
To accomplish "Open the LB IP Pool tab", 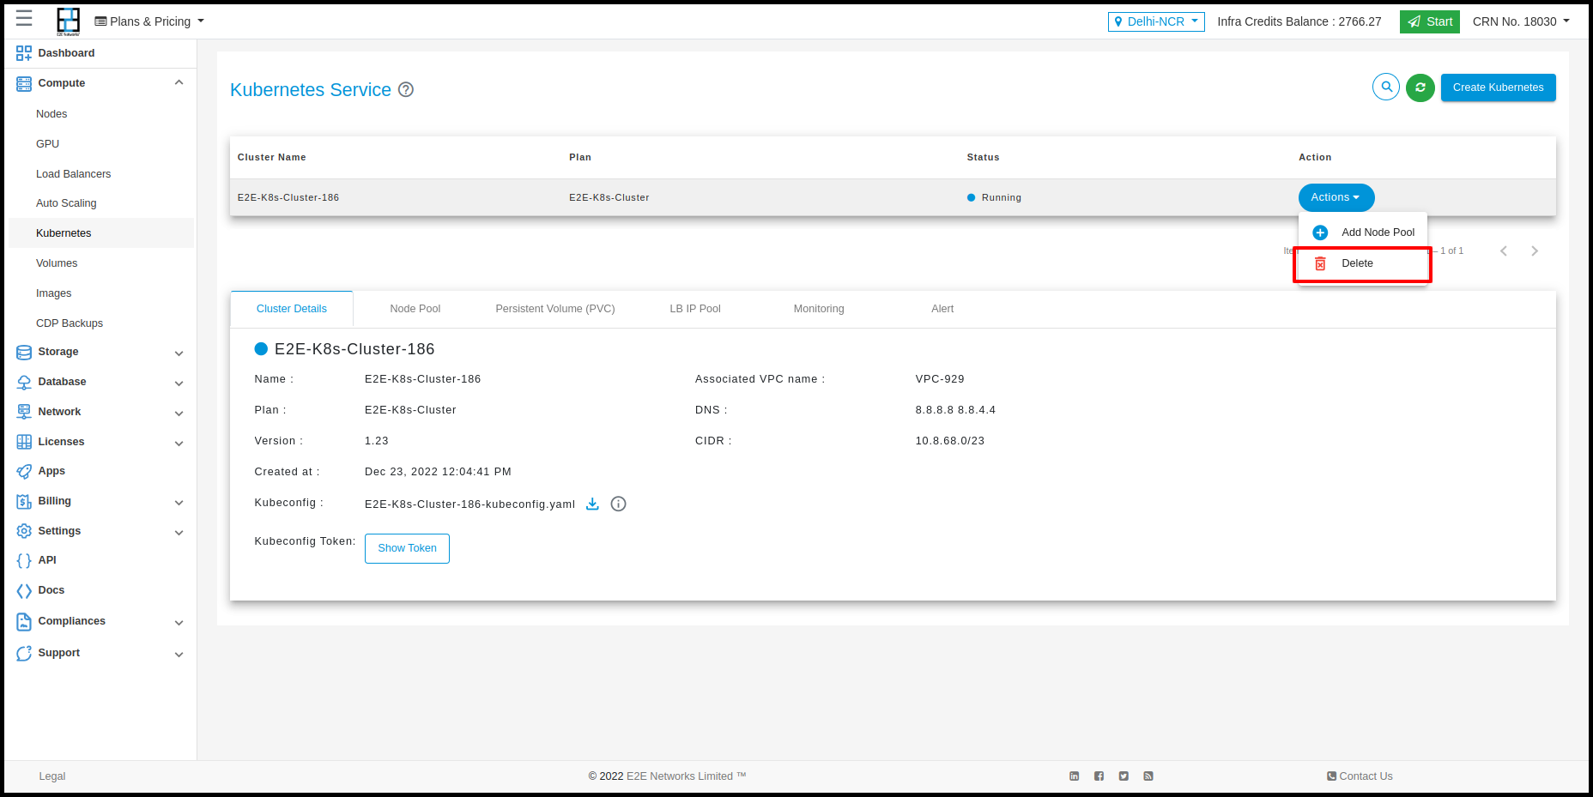I will pos(695,309).
